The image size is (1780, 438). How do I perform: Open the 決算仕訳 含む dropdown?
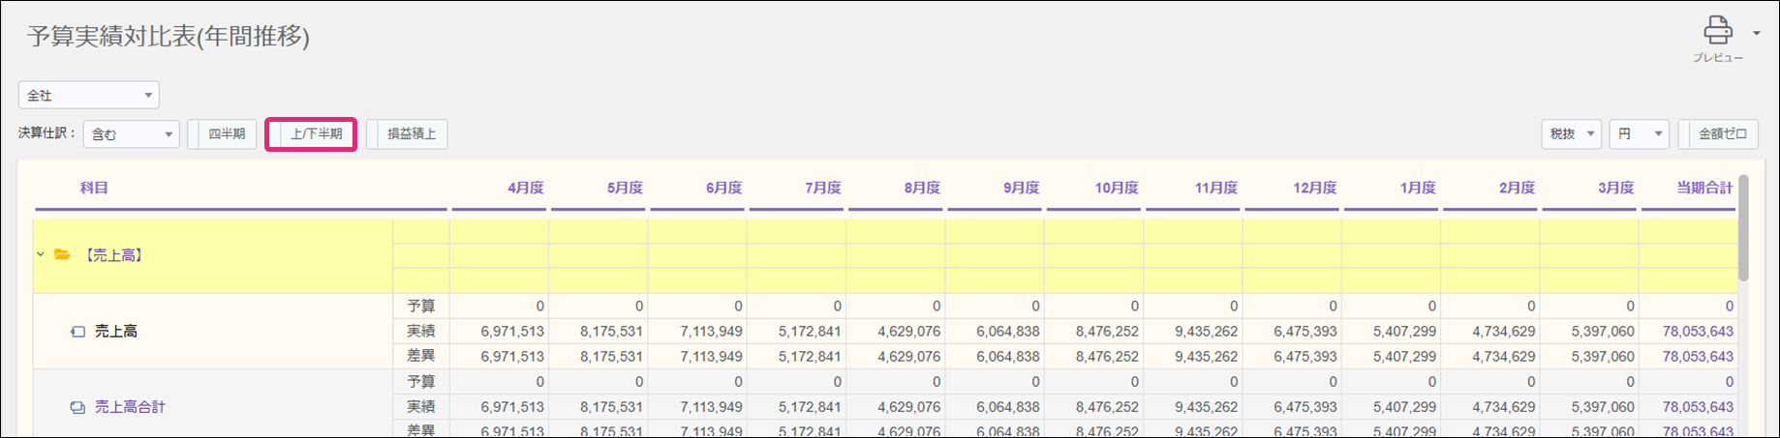pos(131,134)
